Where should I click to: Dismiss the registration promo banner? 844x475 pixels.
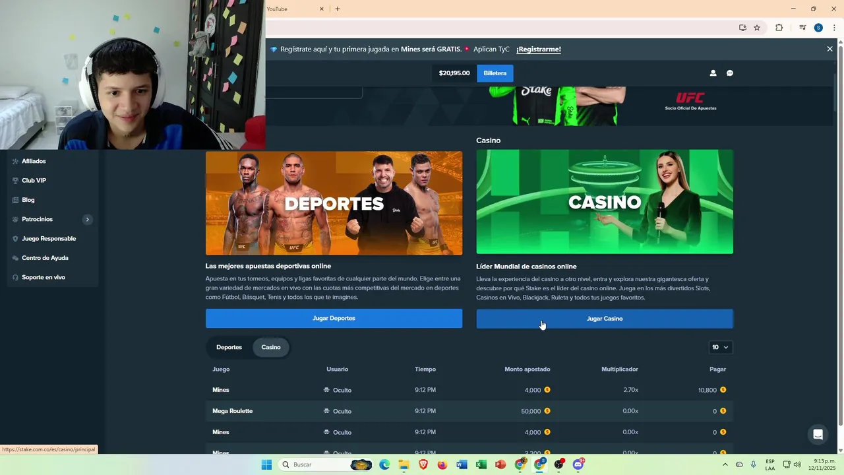pos(829,49)
